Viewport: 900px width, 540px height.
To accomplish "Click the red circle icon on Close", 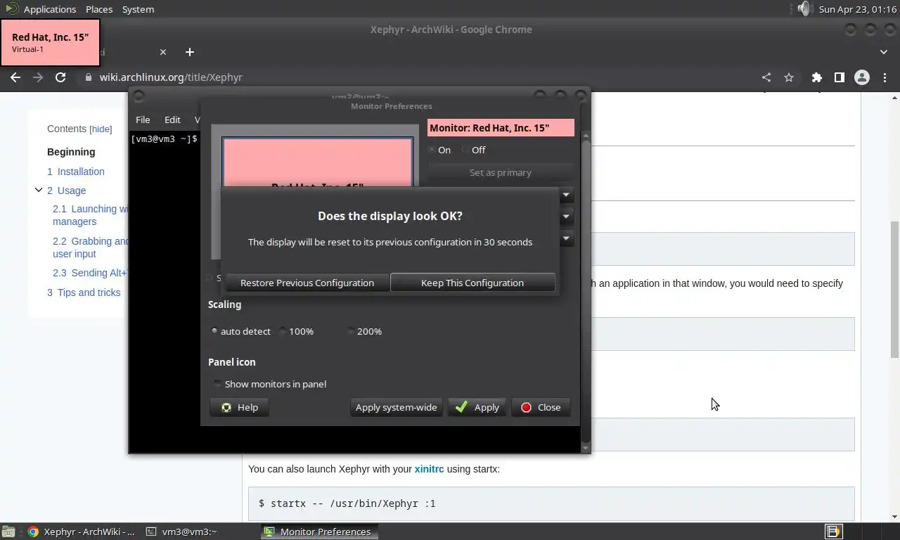I will (x=526, y=407).
